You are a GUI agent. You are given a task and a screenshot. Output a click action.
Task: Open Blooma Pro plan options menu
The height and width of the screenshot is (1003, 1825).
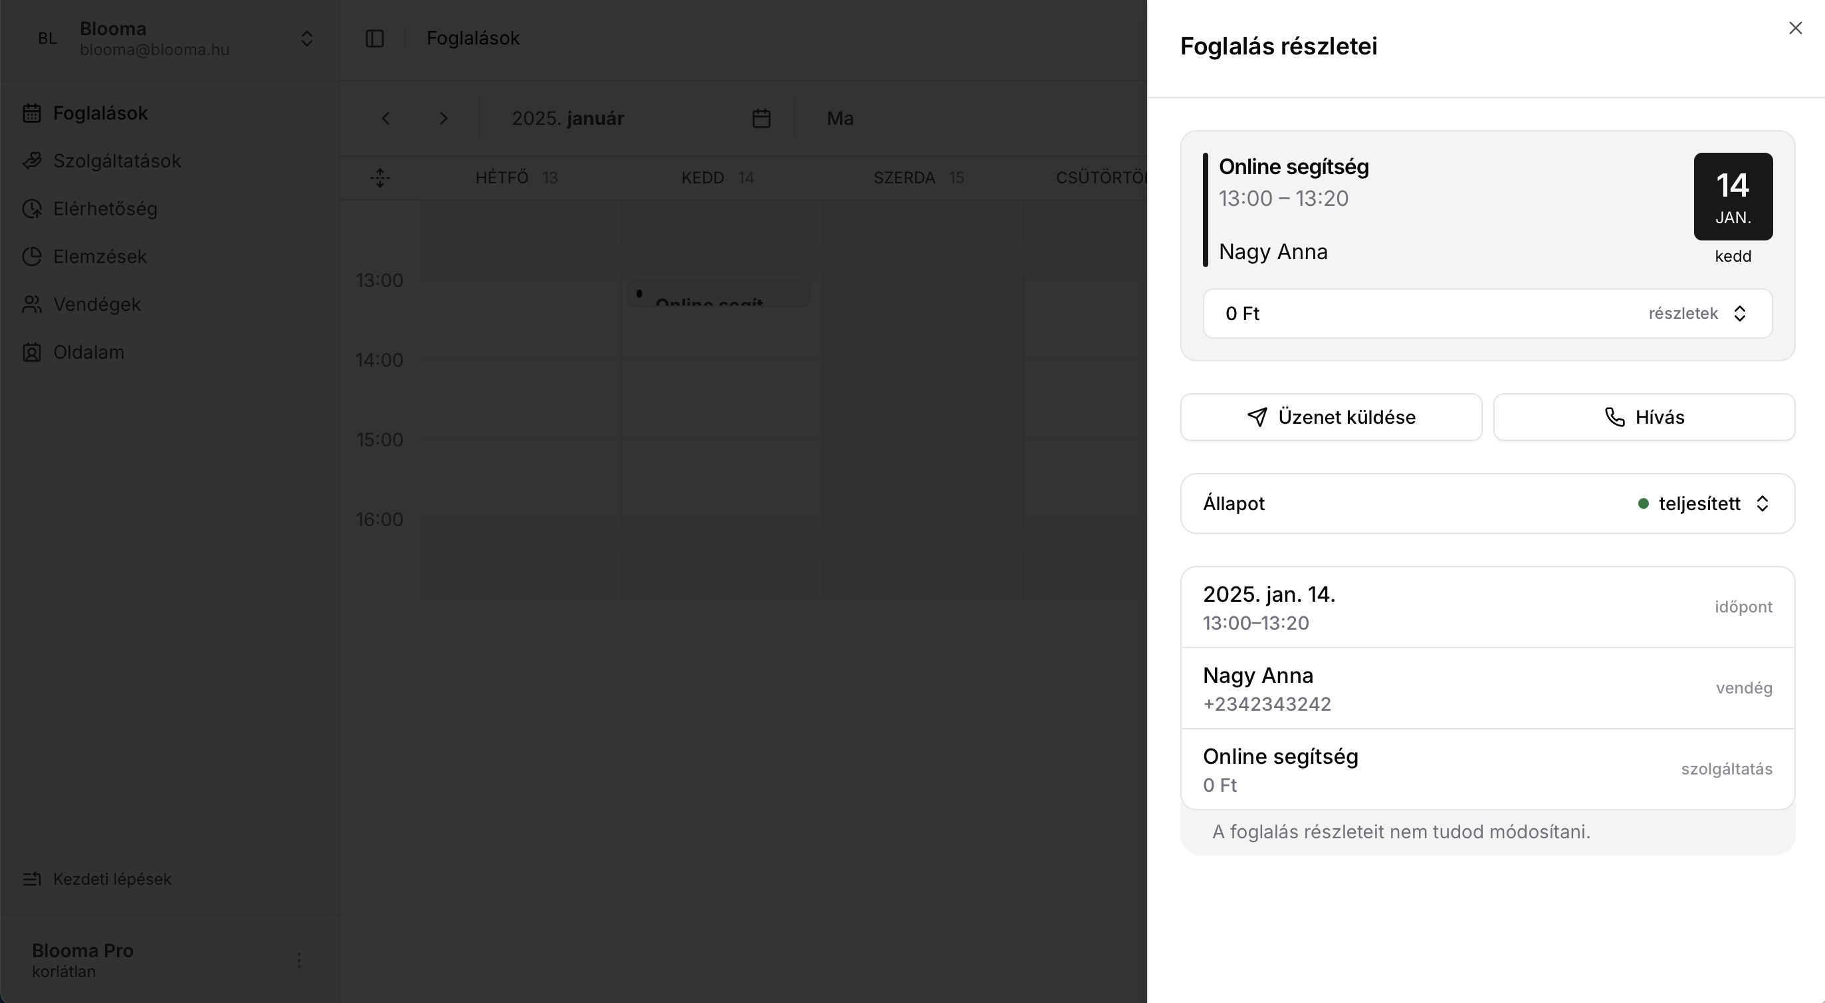tap(298, 960)
